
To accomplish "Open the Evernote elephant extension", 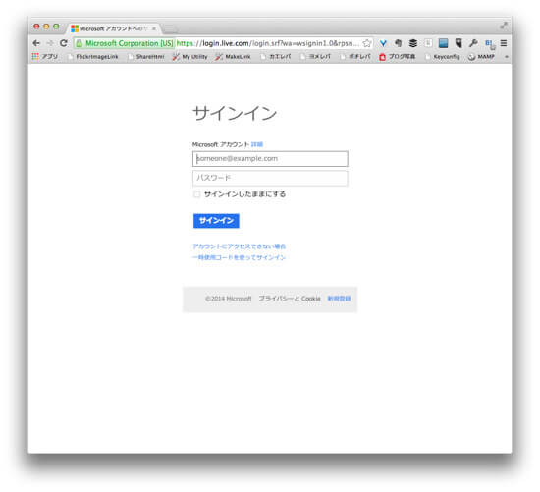I will [x=398, y=43].
